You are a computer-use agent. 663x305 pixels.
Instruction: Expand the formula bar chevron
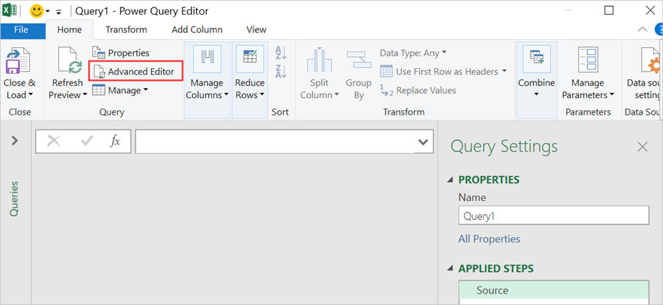(422, 142)
